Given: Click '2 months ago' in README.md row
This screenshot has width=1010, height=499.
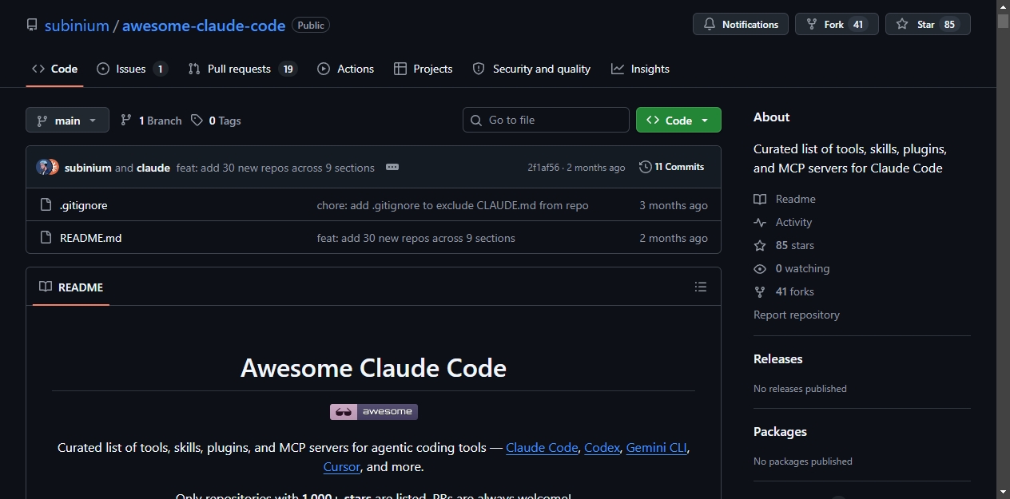Looking at the screenshot, I should tap(674, 238).
